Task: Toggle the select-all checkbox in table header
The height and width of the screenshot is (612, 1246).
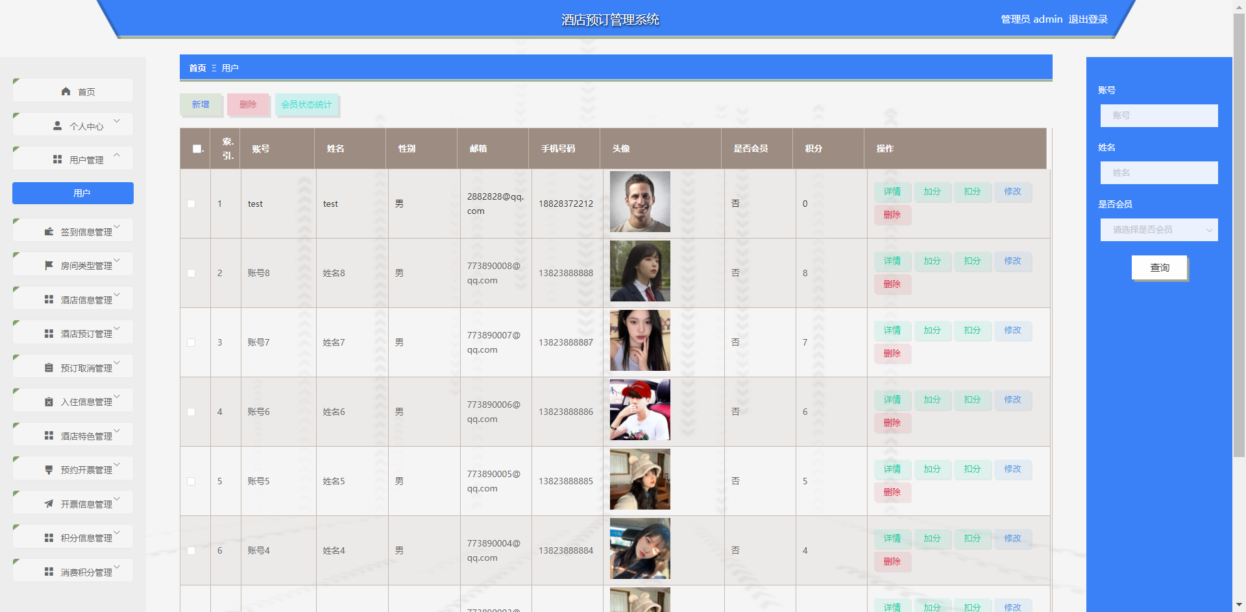Action: 197,148
